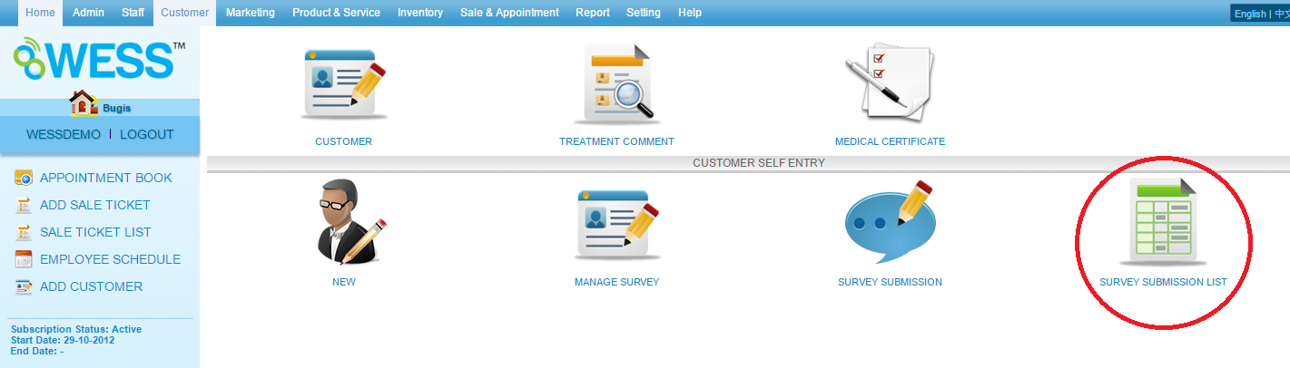Viewport: 1290px width, 368px height.
Task: Open the Customer module icon
Action: pos(344,85)
